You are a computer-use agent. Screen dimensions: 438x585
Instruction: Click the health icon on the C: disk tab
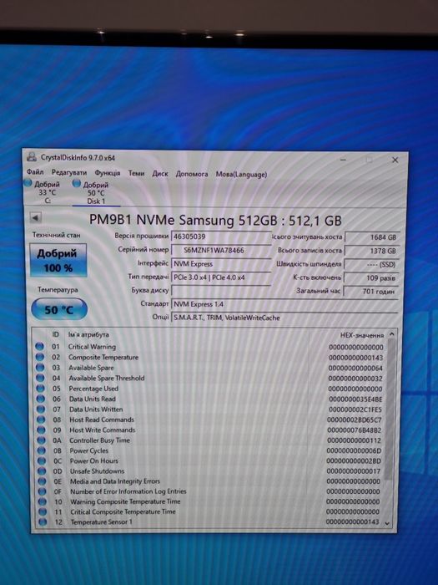coord(28,183)
